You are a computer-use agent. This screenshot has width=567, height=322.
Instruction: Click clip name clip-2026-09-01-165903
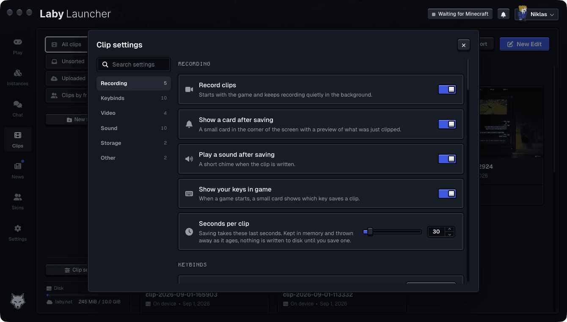click(181, 295)
